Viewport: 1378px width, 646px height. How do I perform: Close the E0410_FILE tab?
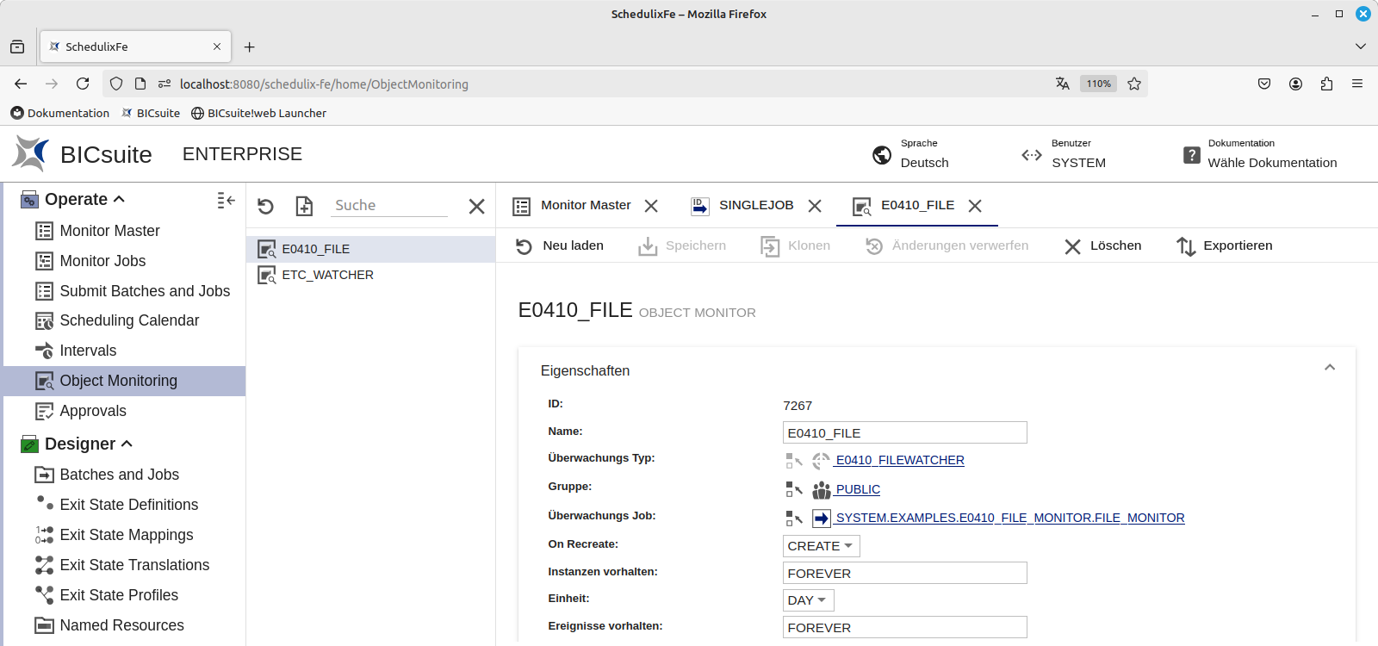[x=975, y=206]
